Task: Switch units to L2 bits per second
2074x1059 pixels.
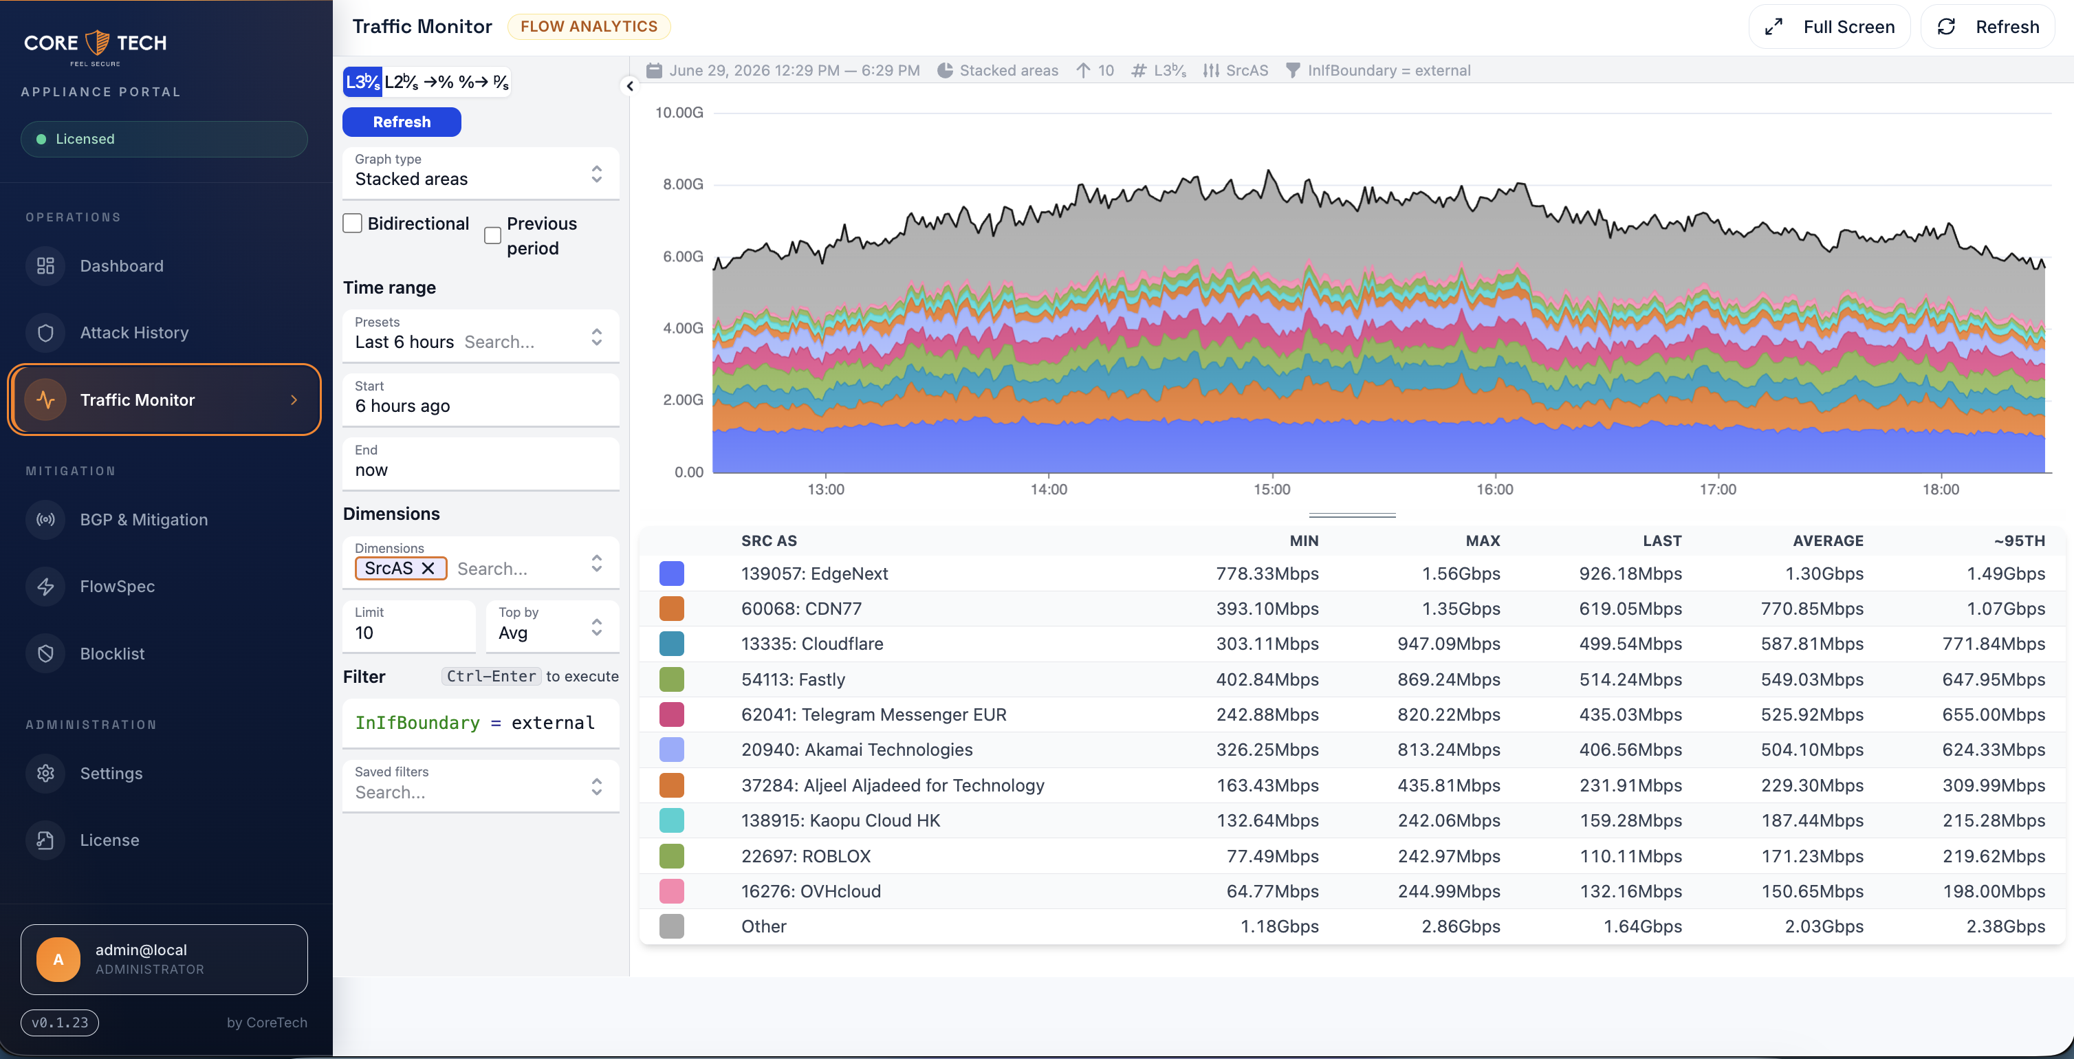Action: [401, 81]
